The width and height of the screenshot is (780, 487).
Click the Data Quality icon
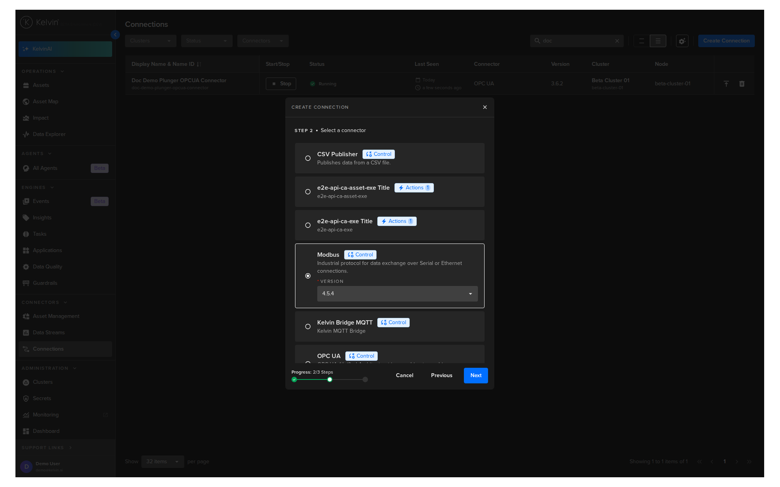tap(26, 267)
